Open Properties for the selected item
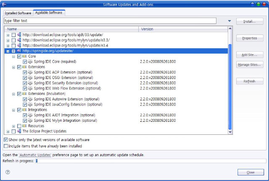The height and width of the screenshot is (181, 269). (250, 38)
